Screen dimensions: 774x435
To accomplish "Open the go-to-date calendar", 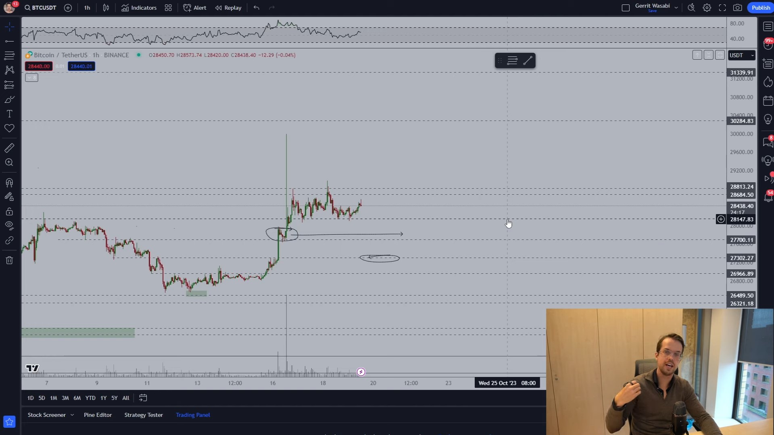I will tap(143, 398).
